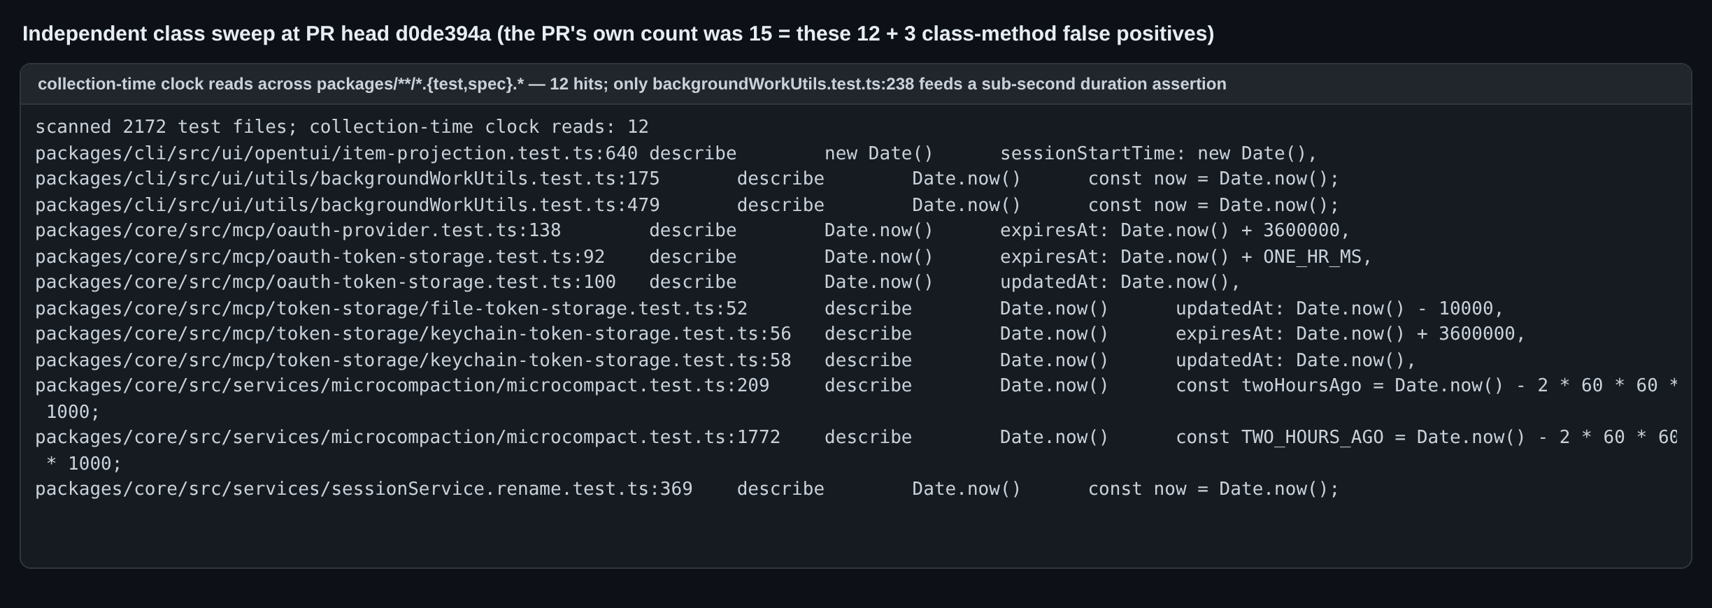
Task: Click the backgroundWorkUtils.test.ts:479 file path
Action: click(348, 205)
